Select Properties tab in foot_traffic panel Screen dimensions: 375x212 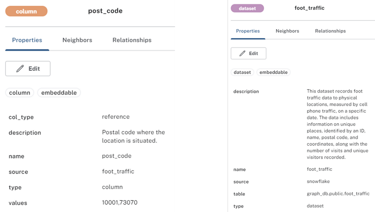[x=248, y=31]
